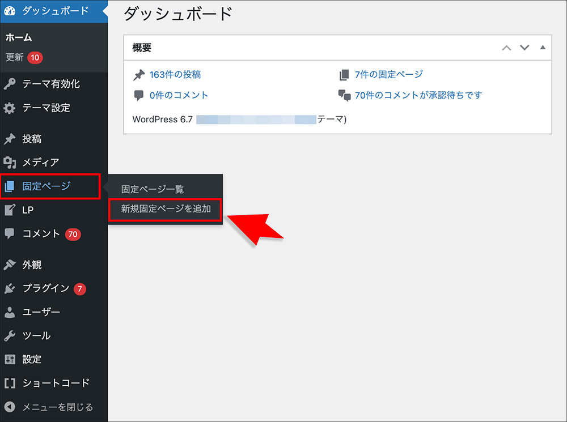Open the メディア library icon

[x=10, y=163]
